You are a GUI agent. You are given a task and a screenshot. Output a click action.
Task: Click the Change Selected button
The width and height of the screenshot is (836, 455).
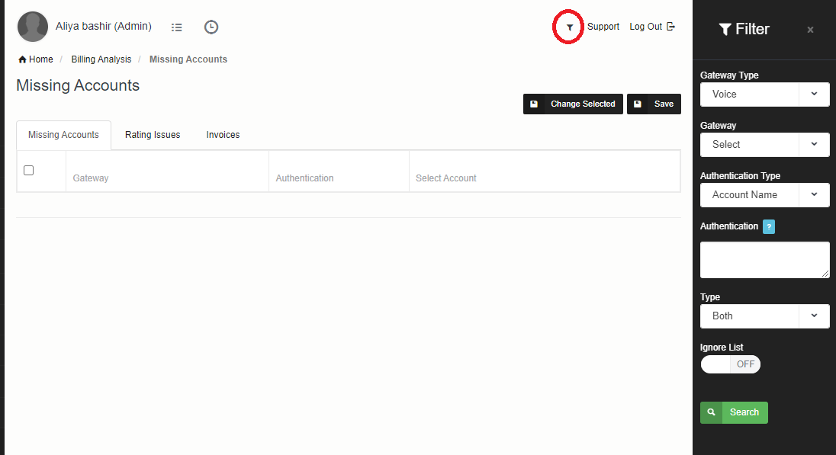[x=573, y=104]
